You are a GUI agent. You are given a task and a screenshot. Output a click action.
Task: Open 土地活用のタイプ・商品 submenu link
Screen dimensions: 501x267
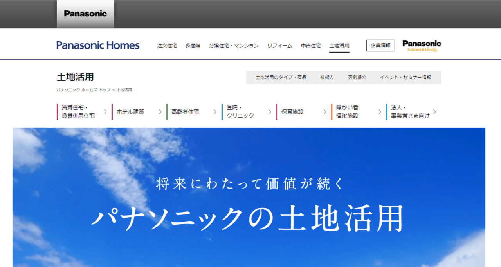[x=281, y=78]
